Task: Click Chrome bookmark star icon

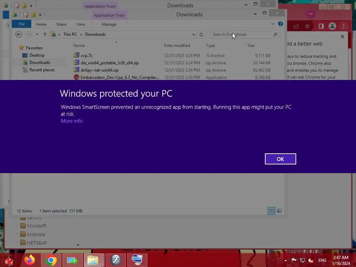Action: [307, 26]
